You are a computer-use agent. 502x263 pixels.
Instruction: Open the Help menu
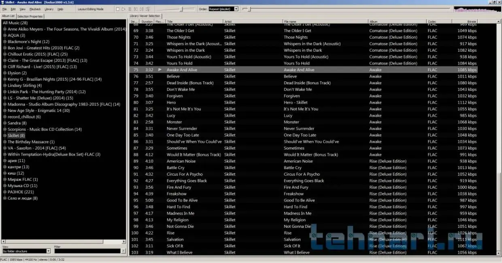pyautogui.click(x=60, y=9)
